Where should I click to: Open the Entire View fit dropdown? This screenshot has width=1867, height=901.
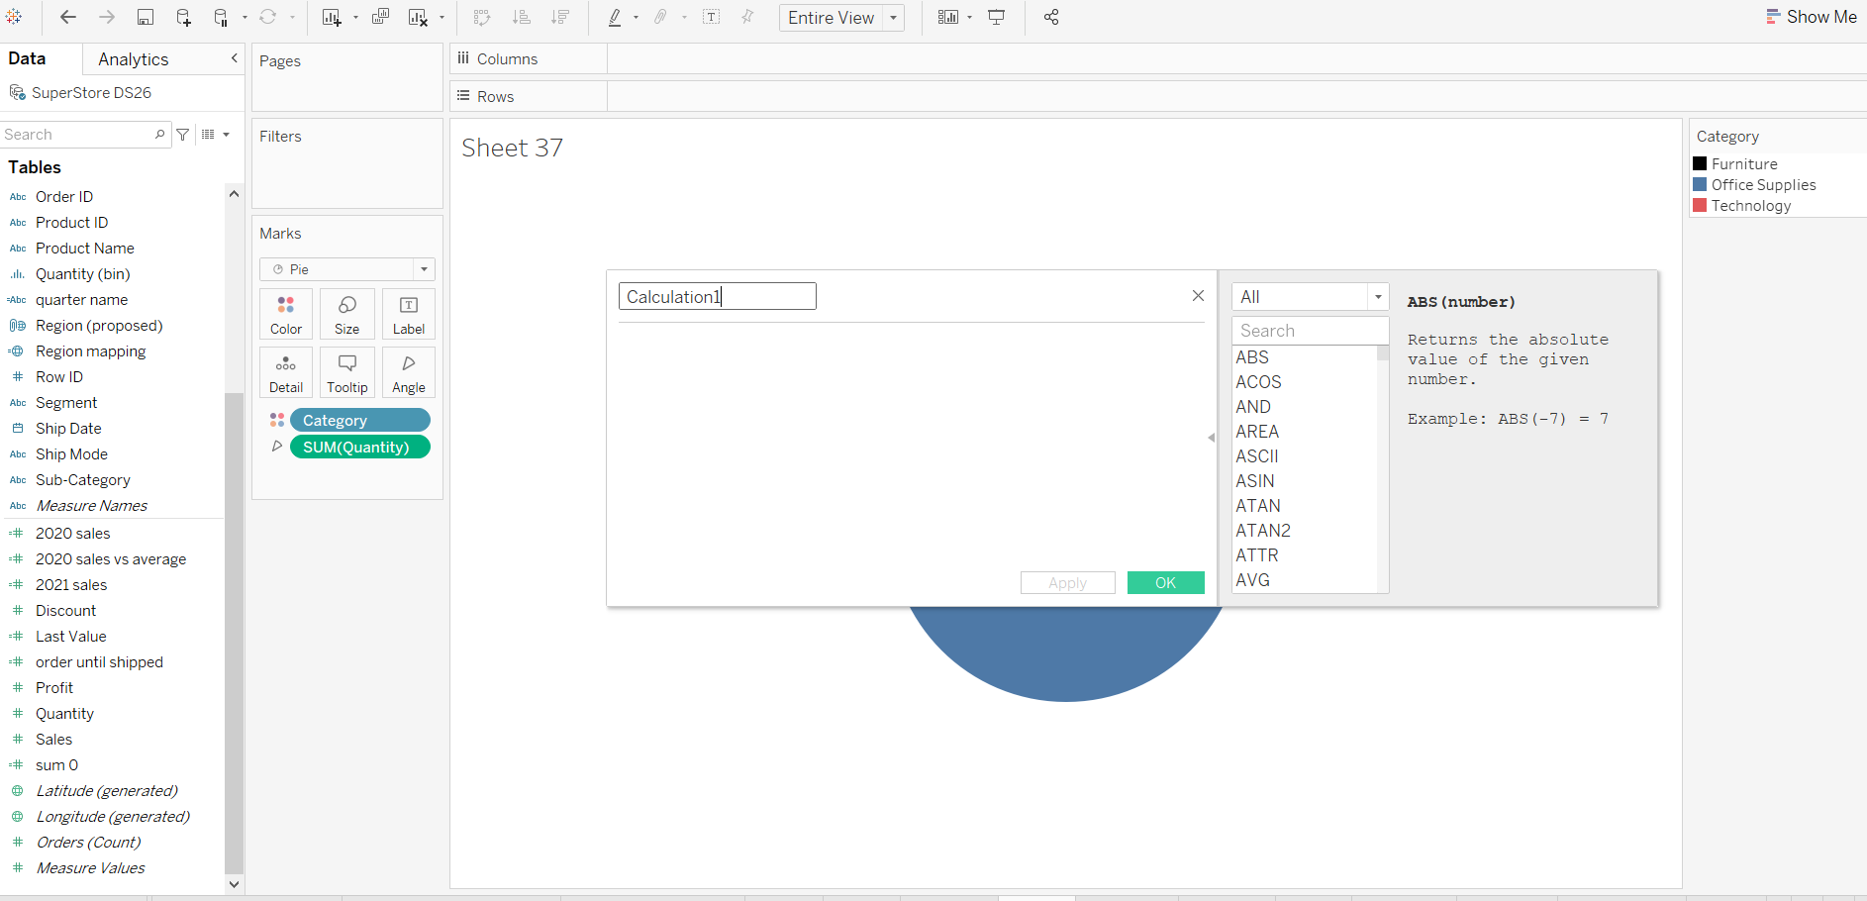click(x=892, y=17)
